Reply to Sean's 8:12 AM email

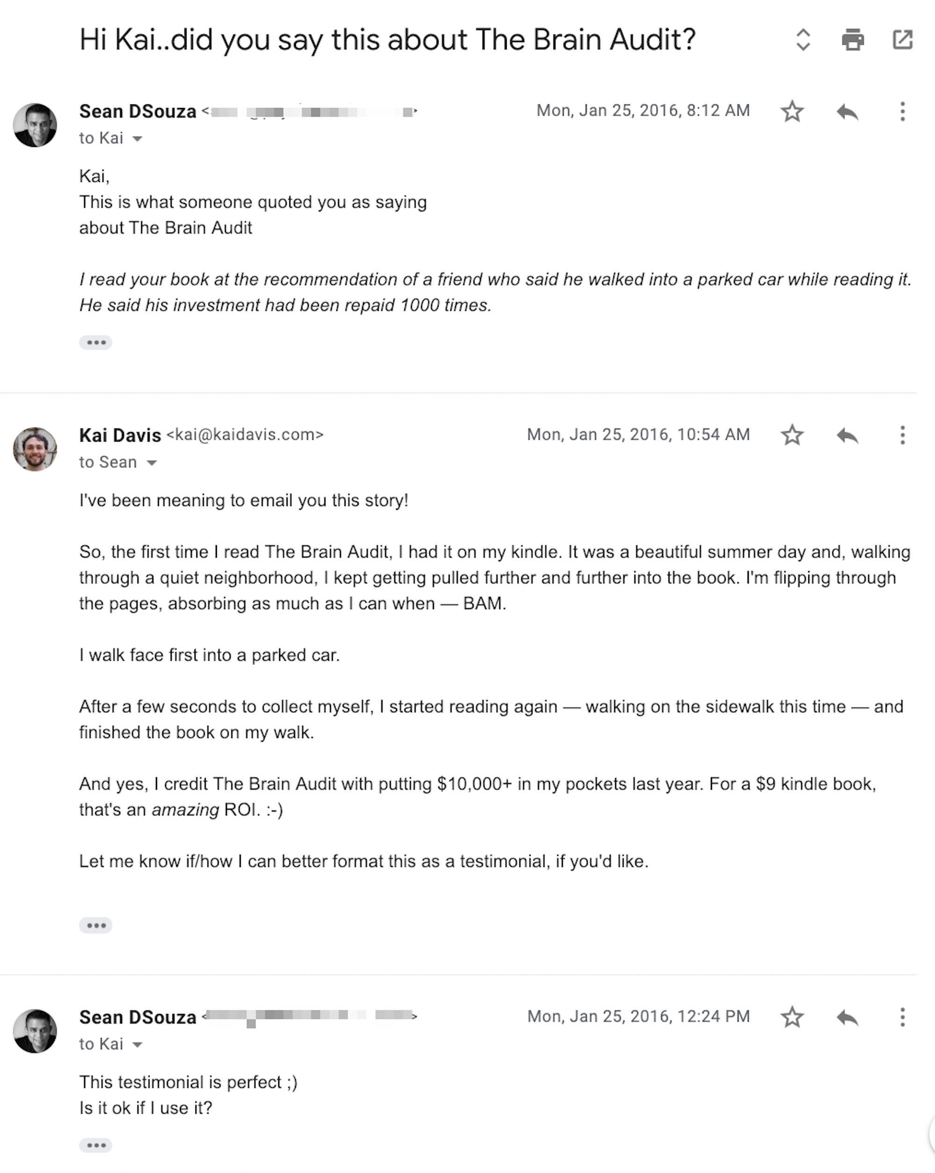pos(848,112)
